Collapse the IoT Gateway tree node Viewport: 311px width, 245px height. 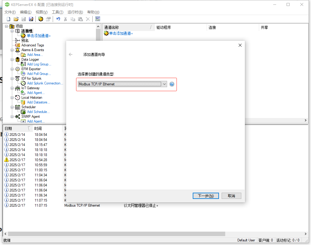pyautogui.click(x=12, y=88)
